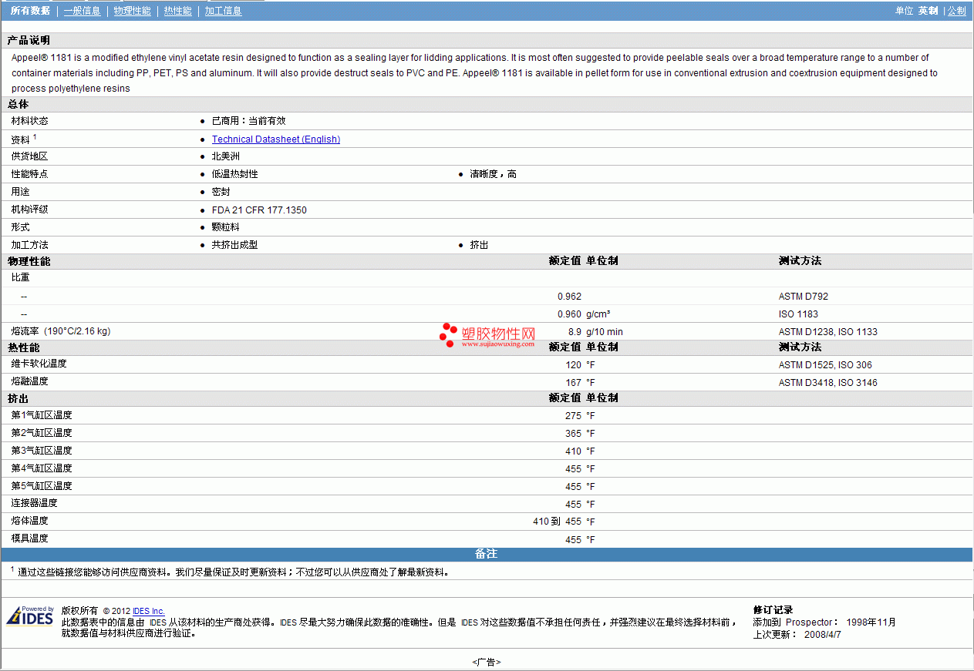The image size is (974, 671).
Task: Click the 第2气缸区温度 label
Action: pyautogui.click(x=42, y=433)
